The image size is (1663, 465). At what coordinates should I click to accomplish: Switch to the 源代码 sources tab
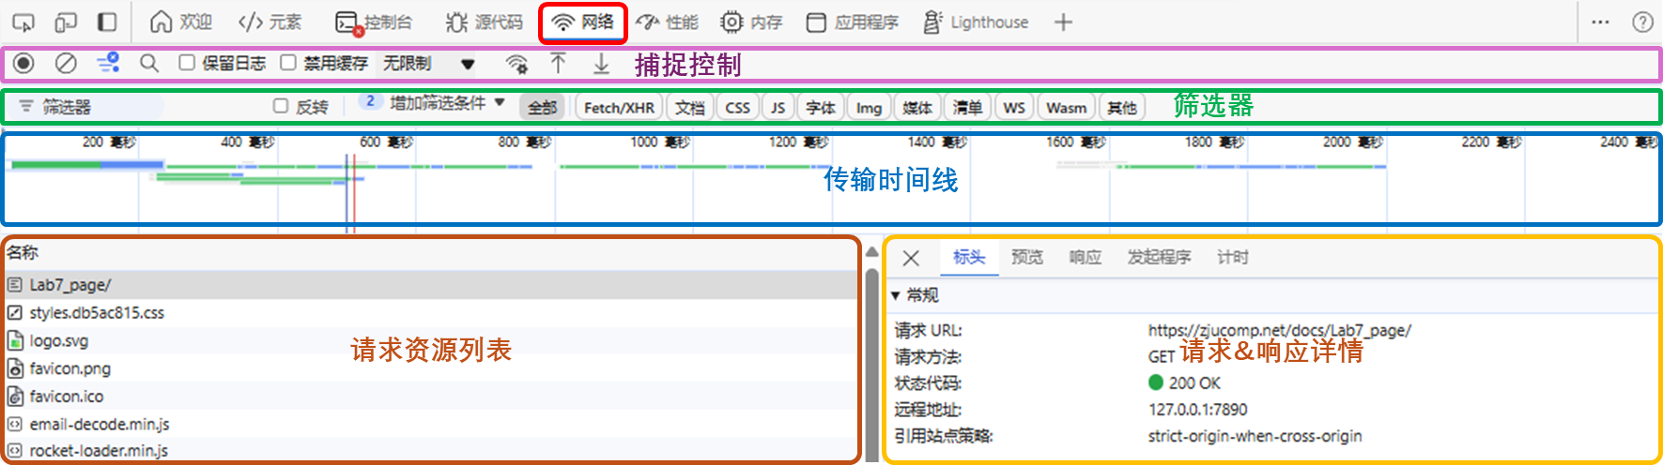(x=485, y=22)
